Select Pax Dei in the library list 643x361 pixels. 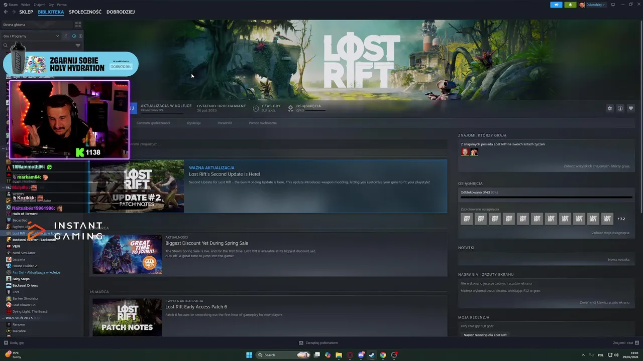click(36, 272)
